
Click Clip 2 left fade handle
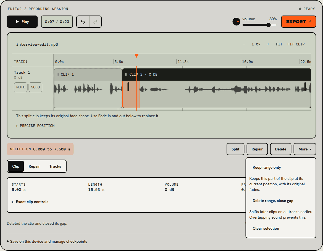(x=128, y=87)
